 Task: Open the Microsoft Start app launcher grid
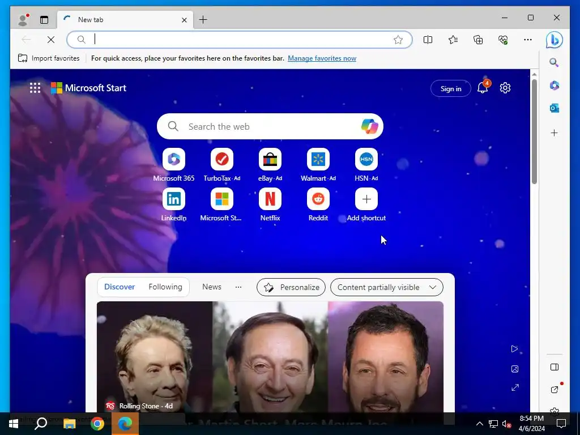coord(35,88)
